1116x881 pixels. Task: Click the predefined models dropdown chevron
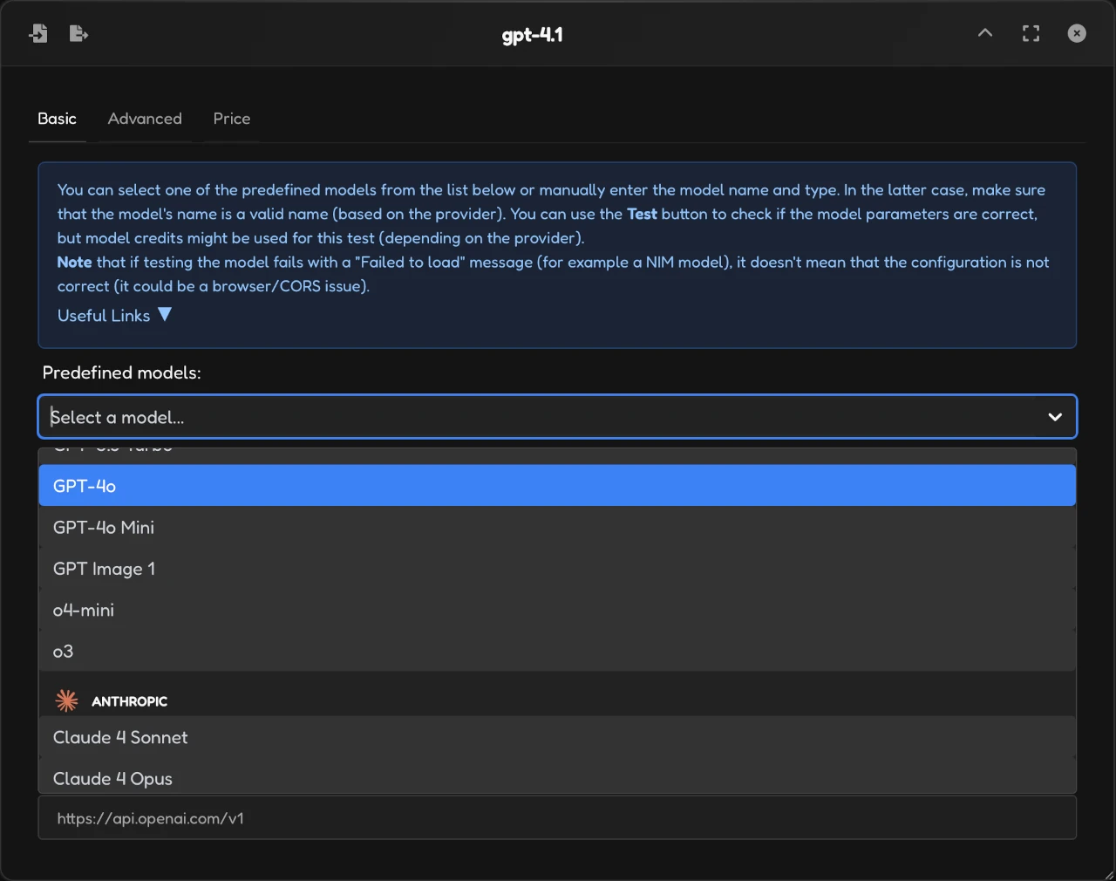[1055, 417]
